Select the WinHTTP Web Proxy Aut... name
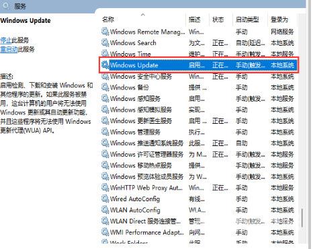This screenshot has width=313, height=249. click(x=146, y=188)
